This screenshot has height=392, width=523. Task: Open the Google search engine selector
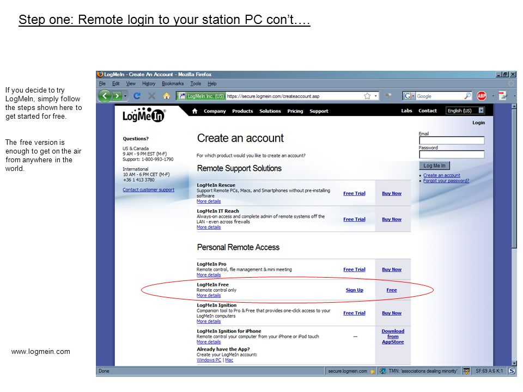(409, 96)
